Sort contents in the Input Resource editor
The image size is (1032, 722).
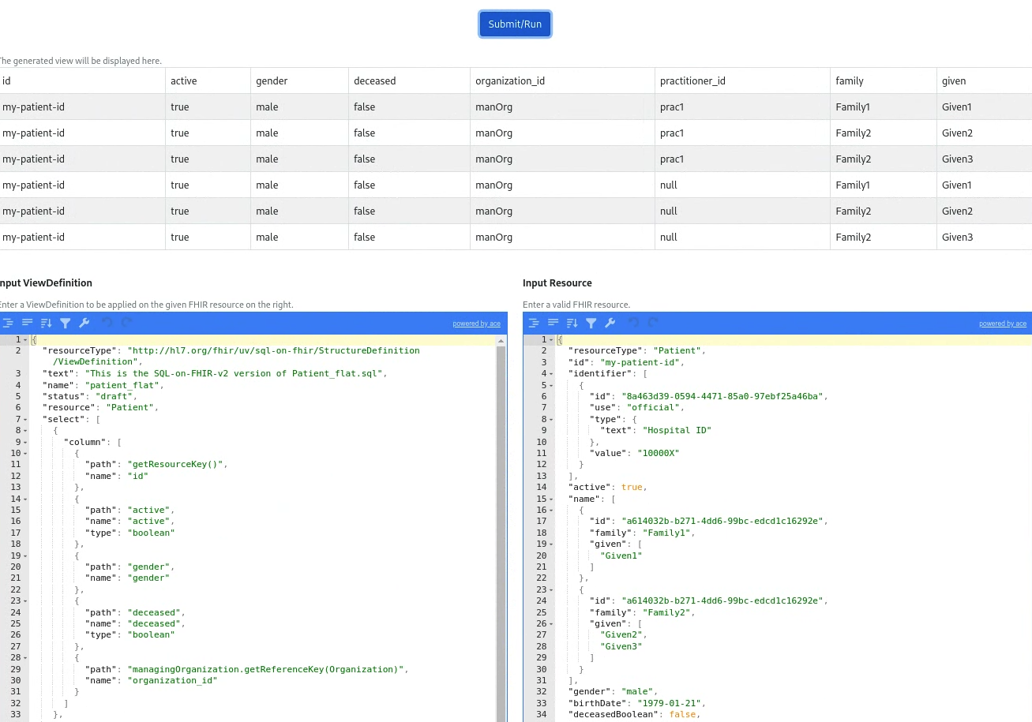572,323
